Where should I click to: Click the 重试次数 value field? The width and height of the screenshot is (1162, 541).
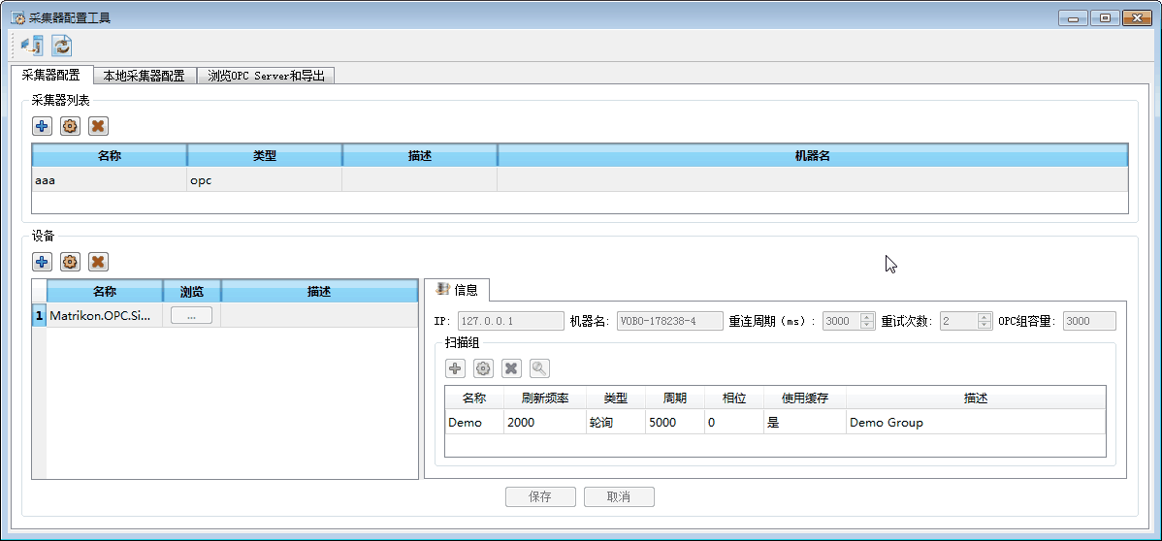(x=959, y=321)
